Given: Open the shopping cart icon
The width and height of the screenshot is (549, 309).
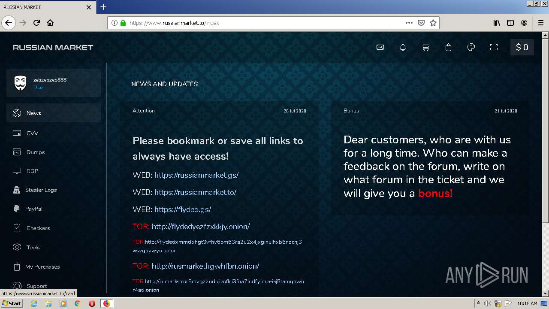Looking at the screenshot, I should 425,47.
